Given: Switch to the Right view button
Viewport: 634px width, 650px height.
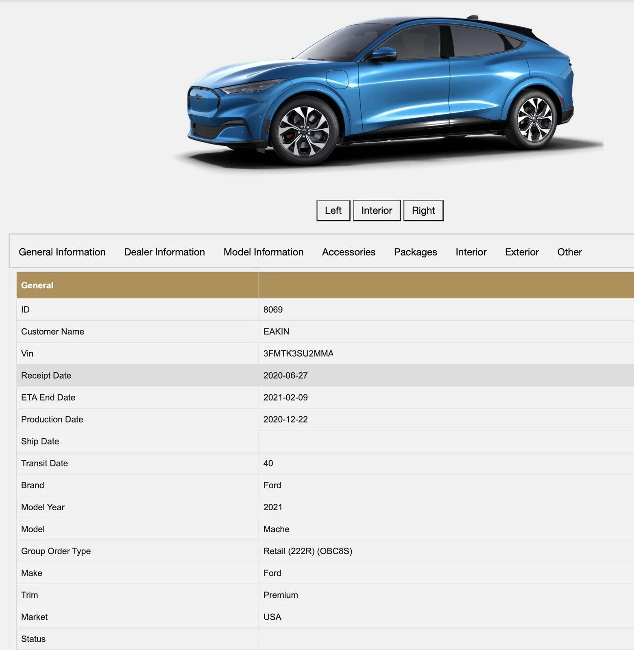Looking at the screenshot, I should click(x=423, y=210).
